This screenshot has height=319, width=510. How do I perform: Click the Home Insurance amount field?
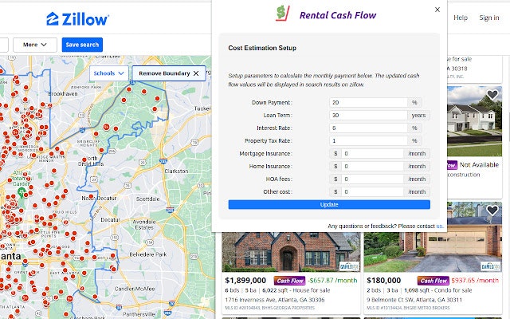[x=372, y=167]
